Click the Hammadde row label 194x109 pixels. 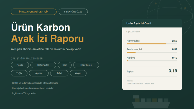[133, 41]
